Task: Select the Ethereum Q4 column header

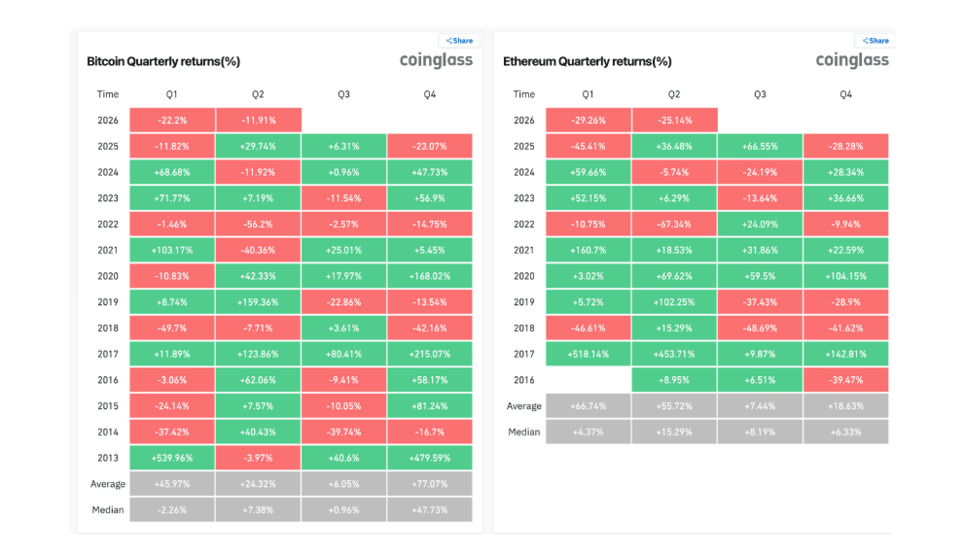Action: pyautogui.click(x=846, y=94)
